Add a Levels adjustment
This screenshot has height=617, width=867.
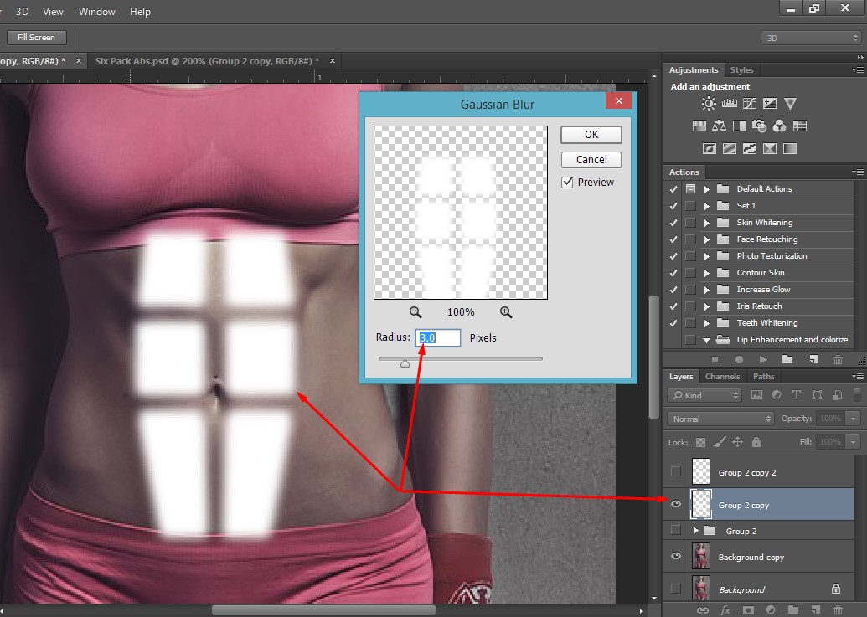click(729, 104)
